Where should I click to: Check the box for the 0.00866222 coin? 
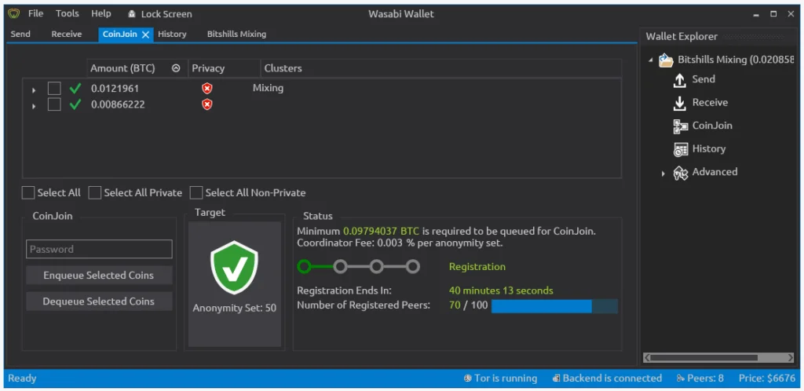coord(54,104)
